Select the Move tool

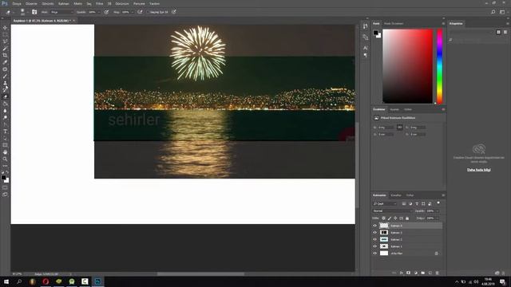[5, 28]
